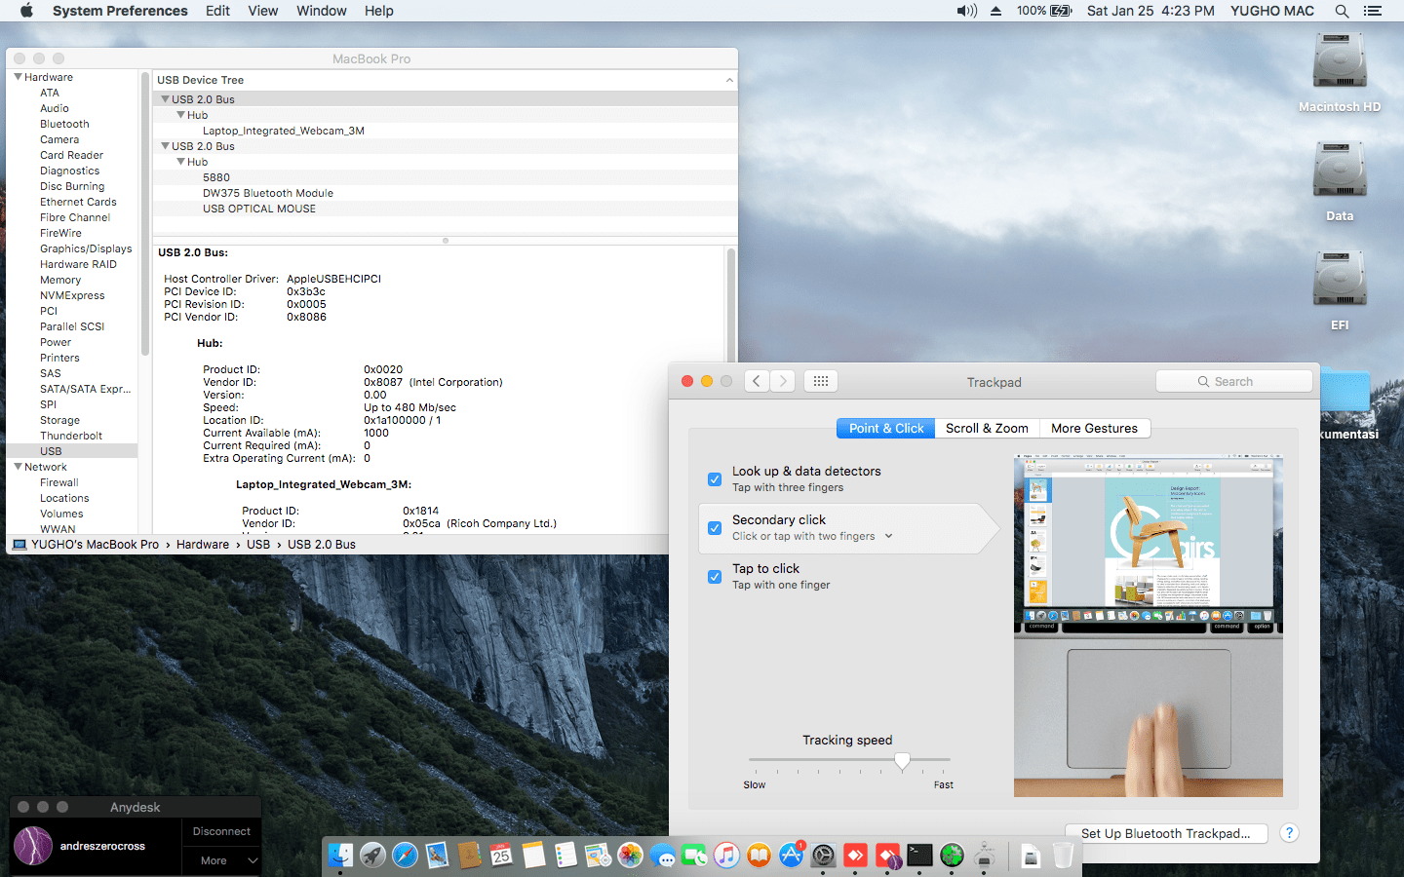Launch Launchpad from the Dock
This screenshot has height=877, width=1404.
372,856
